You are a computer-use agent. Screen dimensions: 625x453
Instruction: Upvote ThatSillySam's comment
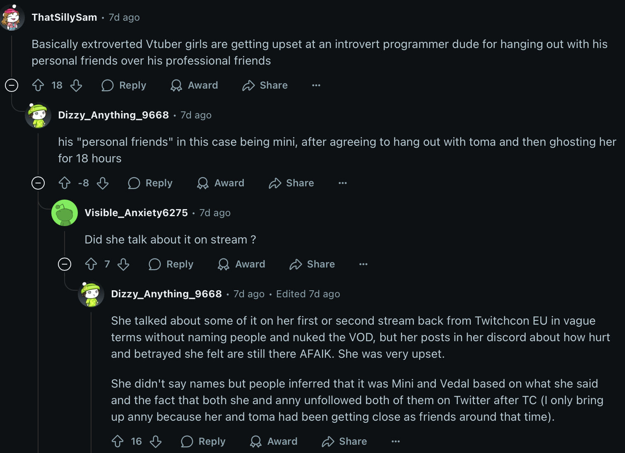(x=38, y=85)
